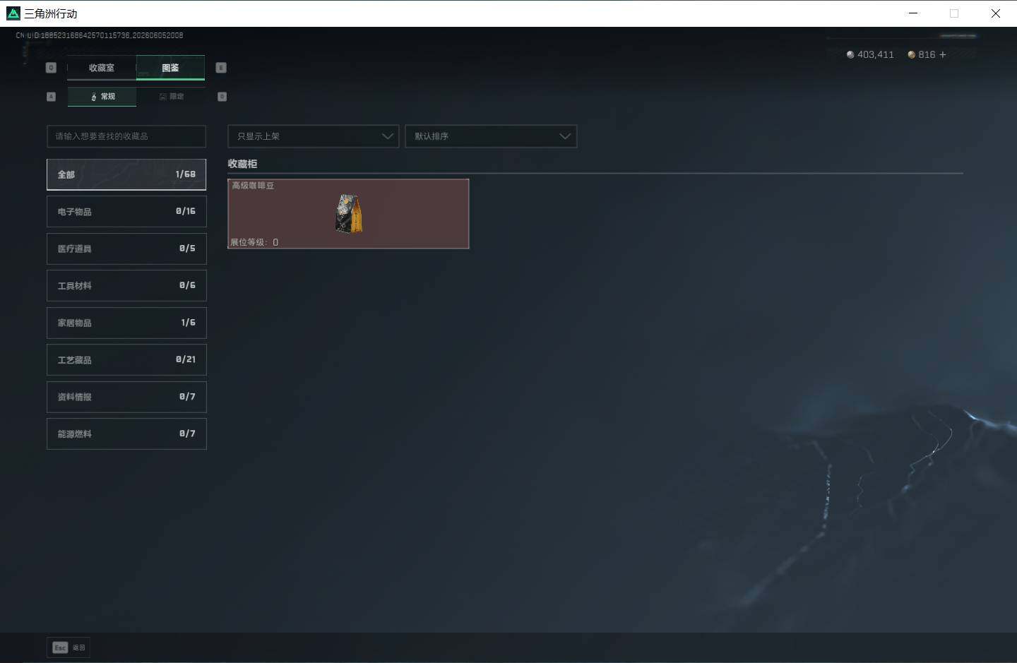This screenshot has height=663, width=1017.
Task: Open the 常规 sub-tab
Action: 102,97
